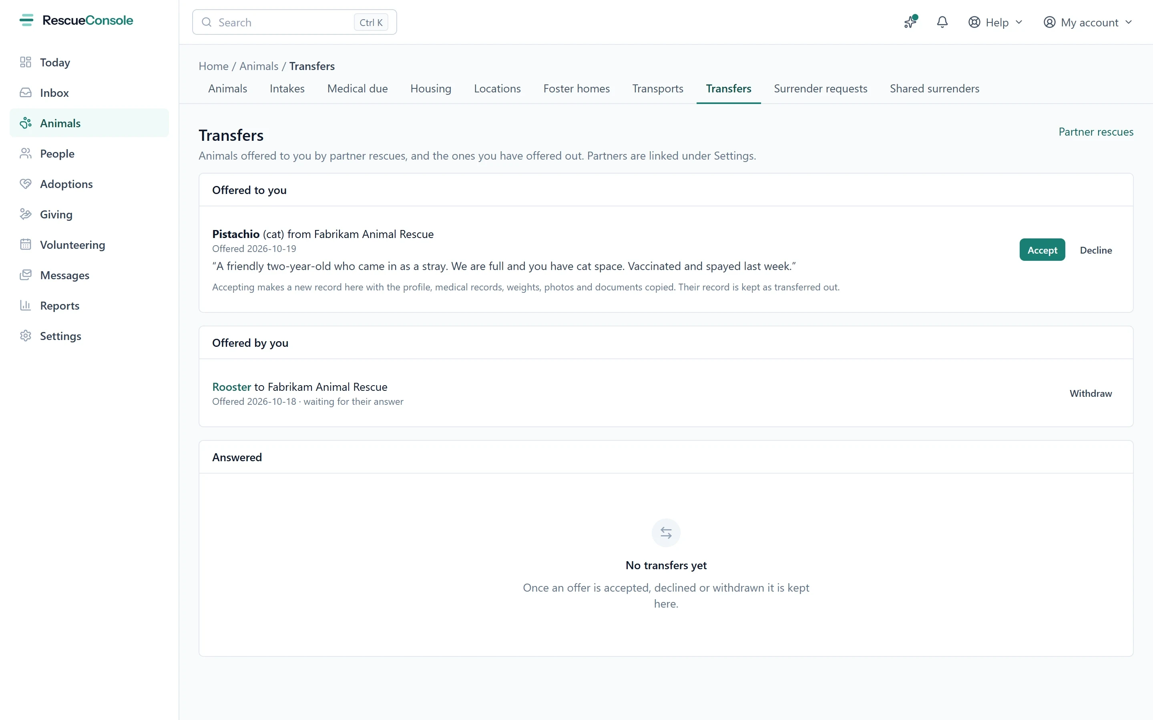
Task: Click the Settings gear icon
Action: point(26,336)
